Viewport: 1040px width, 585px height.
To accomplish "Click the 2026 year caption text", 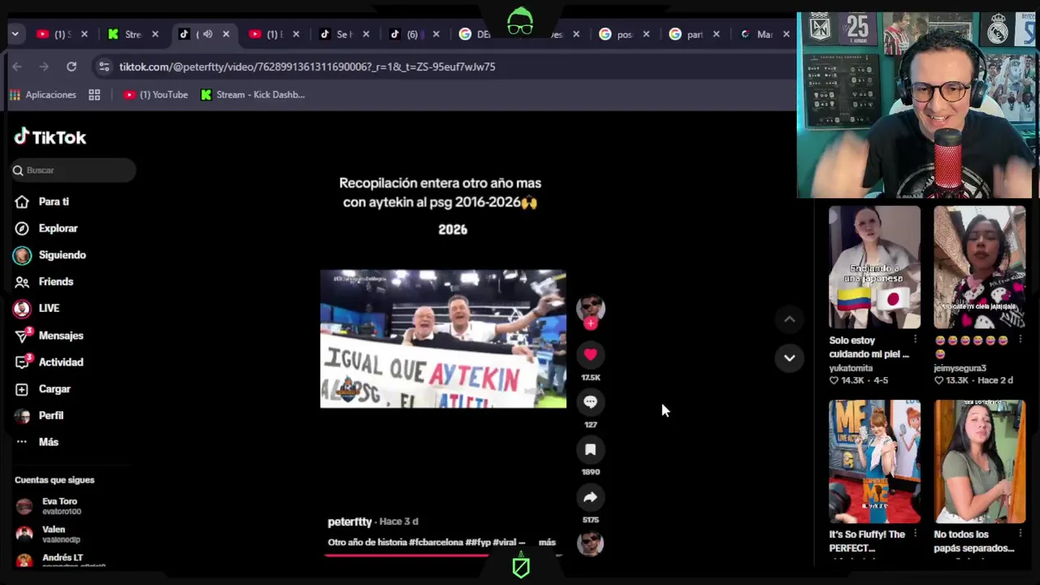I will click(x=453, y=230).
